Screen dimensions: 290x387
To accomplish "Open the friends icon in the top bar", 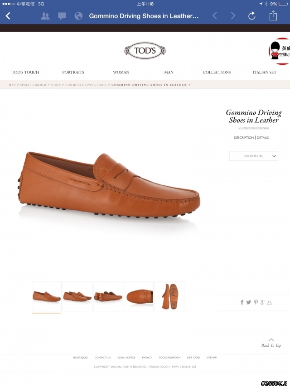I will coord(45,16).
